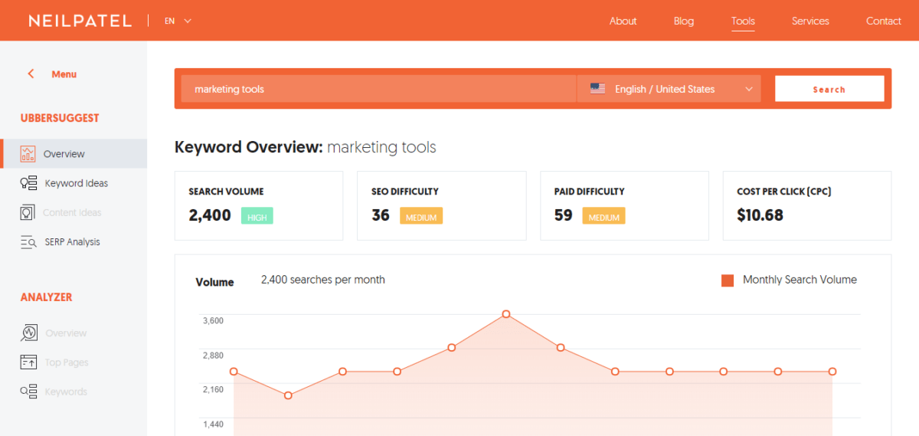
Task: Click the Analyzer Keywords search-list icon
Action: (28, 392)
